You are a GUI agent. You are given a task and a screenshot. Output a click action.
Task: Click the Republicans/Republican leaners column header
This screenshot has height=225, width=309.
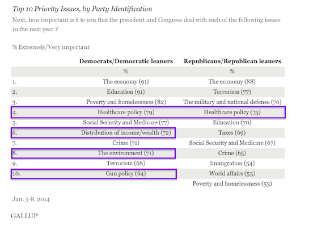[232, 61]
